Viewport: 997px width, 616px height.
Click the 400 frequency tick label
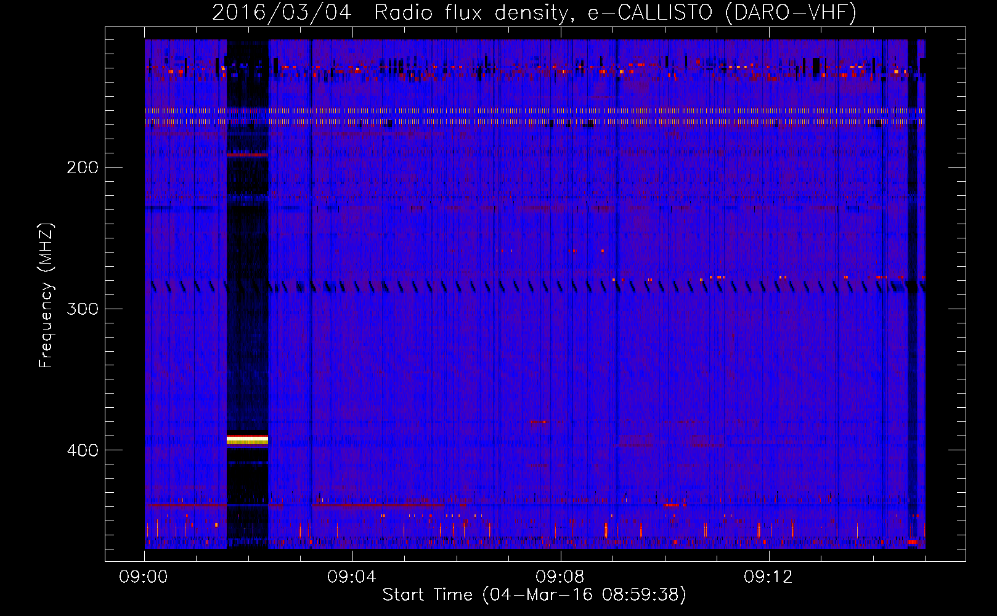click(x=83, y=450)
